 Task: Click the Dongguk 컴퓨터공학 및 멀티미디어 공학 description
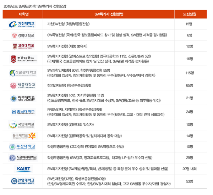84,136
